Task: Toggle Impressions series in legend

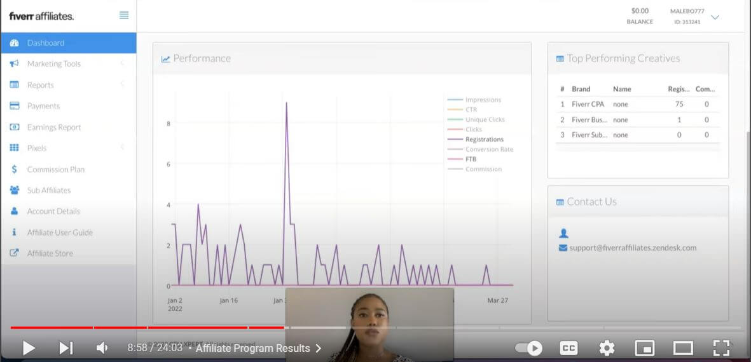Action: (474, 100)
